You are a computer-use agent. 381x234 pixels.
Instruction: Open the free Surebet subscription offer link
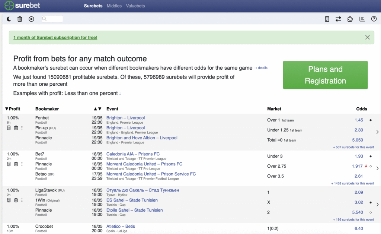[x=55, y=38]
